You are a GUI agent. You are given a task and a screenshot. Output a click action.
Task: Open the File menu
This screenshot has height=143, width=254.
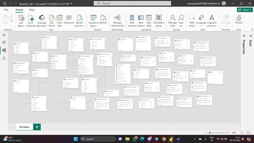(x=6, y=10)
